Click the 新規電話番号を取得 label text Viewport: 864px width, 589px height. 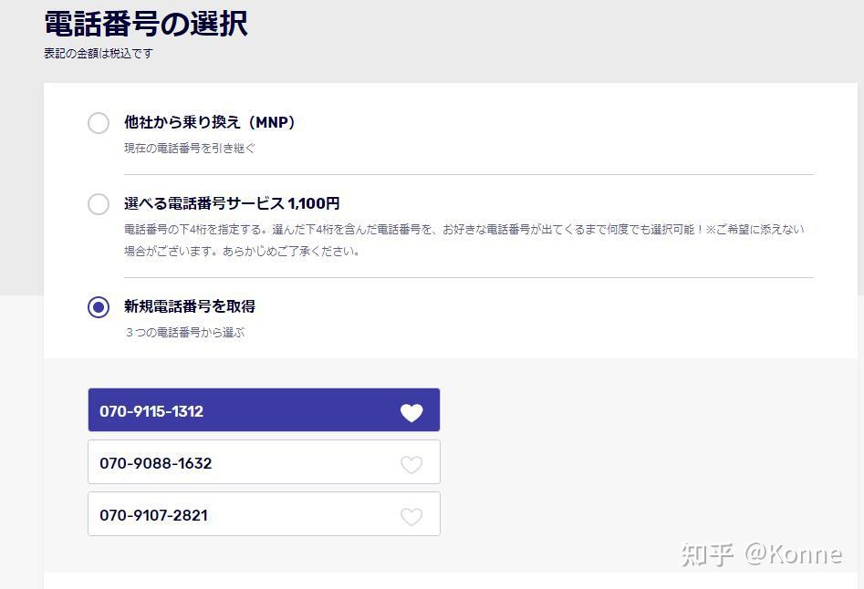(190, 306)
